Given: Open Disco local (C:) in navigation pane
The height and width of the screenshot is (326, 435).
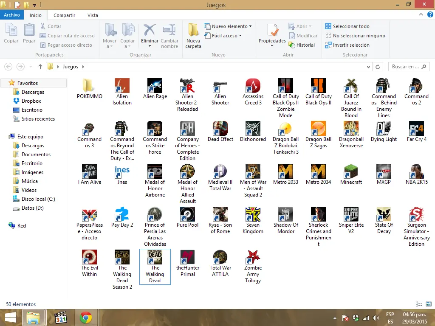Looking at the screenshot, I should [x=34, y=199].
